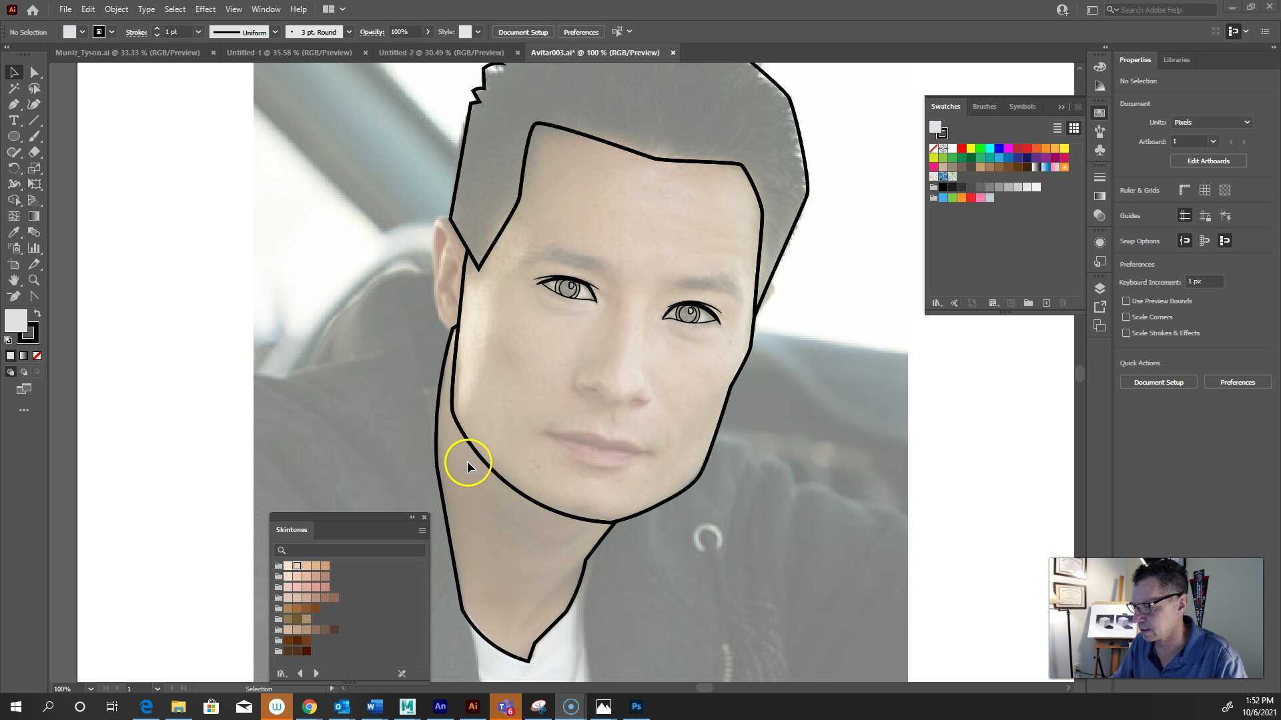Viewport: 1281px width, 720px height.
Task: Enable Scale Corners
Action: point(1126,317)
